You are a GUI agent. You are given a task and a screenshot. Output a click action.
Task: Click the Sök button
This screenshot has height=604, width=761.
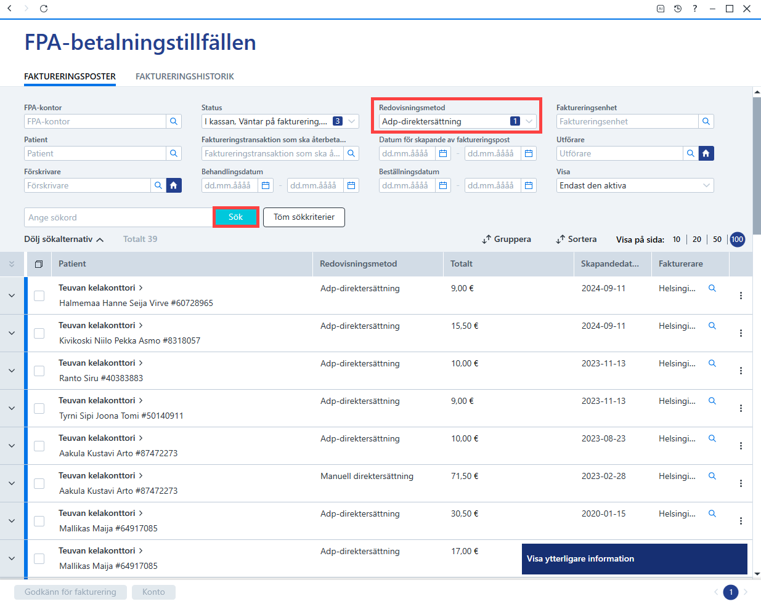coord(236,217)
